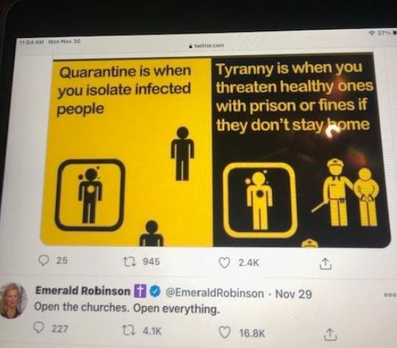This screenshot has height=348, width=397.
Task: Retweet the post with 945 retweets
Action: click(x=128, y=261)
